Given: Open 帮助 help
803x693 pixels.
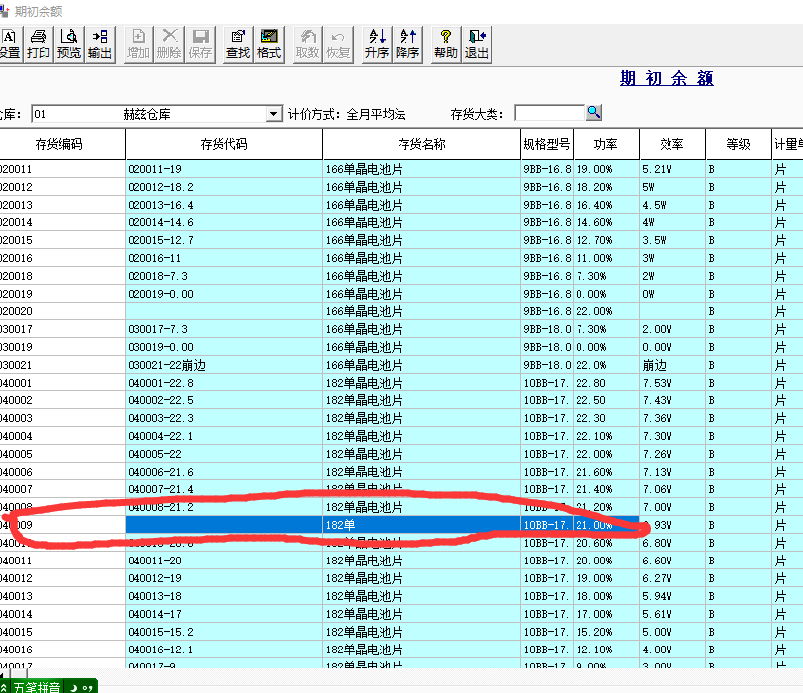Looking at the screenshot, I should [x=446, y=44].
